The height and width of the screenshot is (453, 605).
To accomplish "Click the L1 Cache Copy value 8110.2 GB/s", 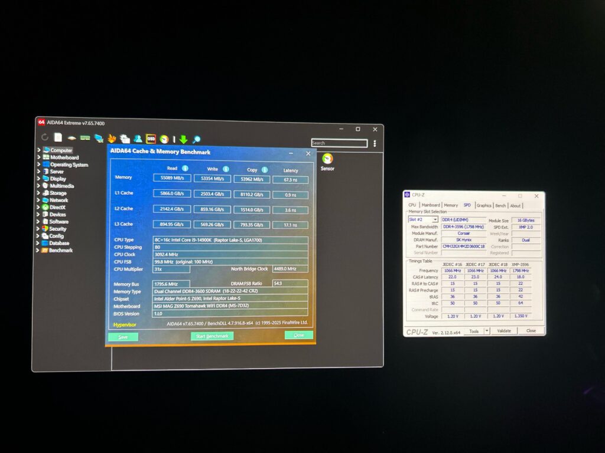I will (x=252, y=195).
